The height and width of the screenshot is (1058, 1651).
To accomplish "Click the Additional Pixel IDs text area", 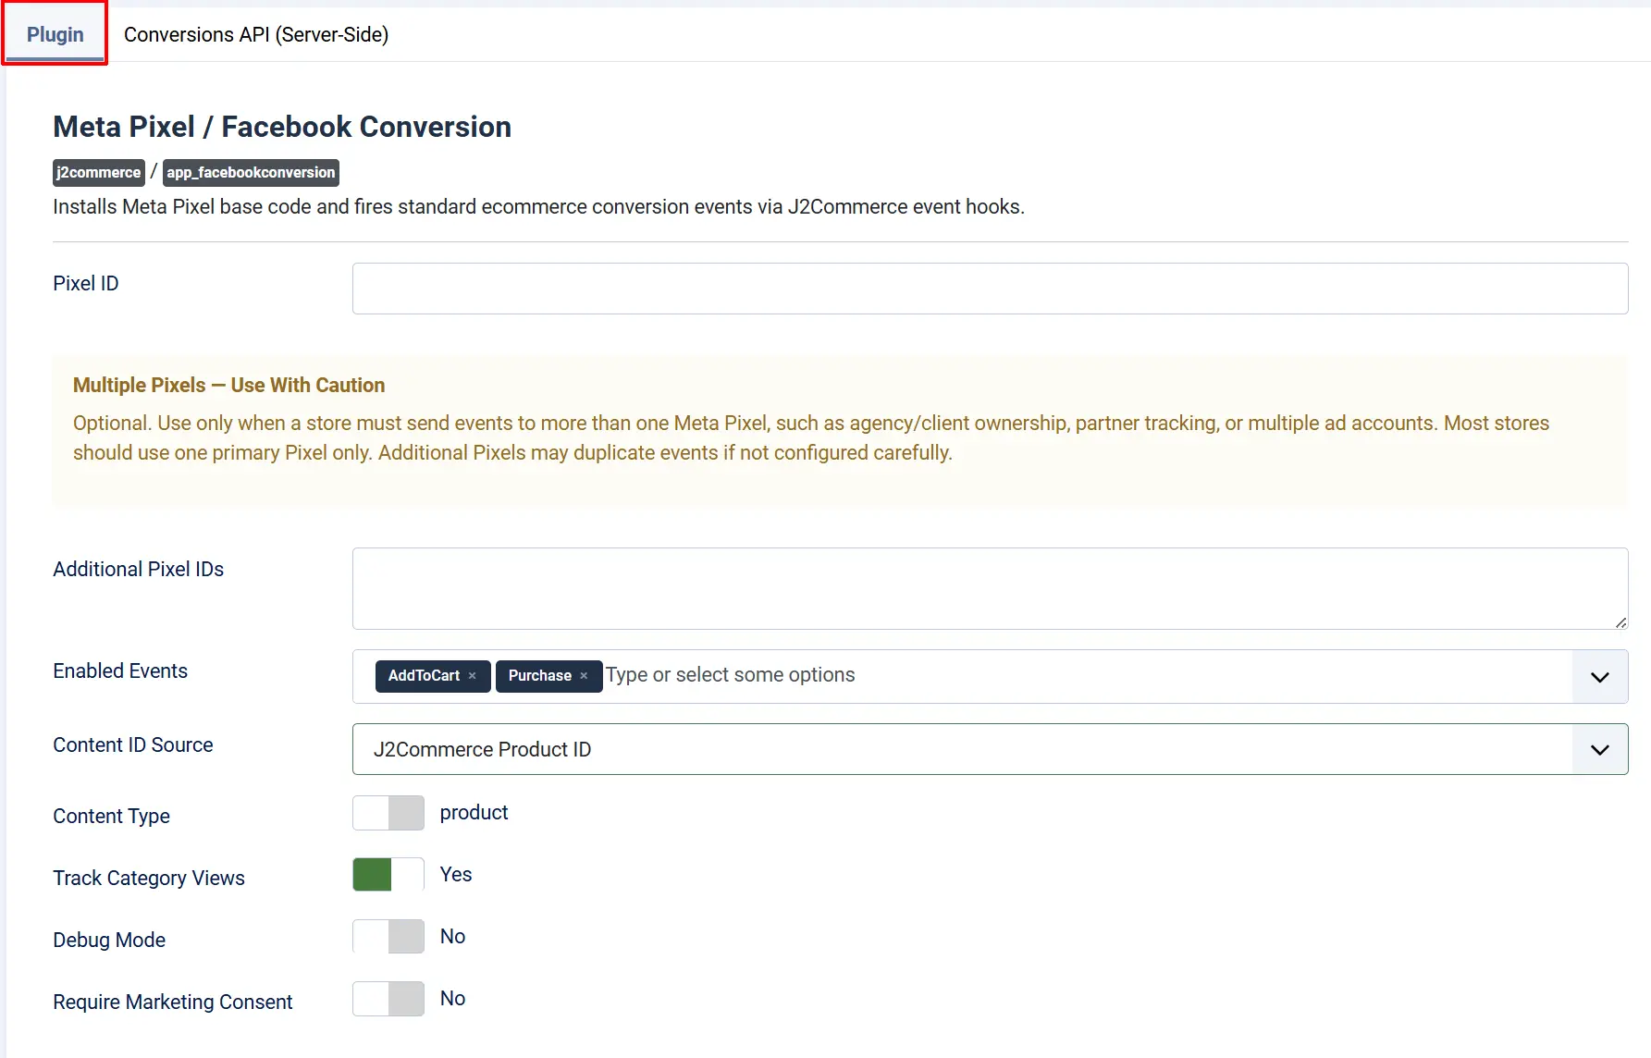I will tap(990, 588).
